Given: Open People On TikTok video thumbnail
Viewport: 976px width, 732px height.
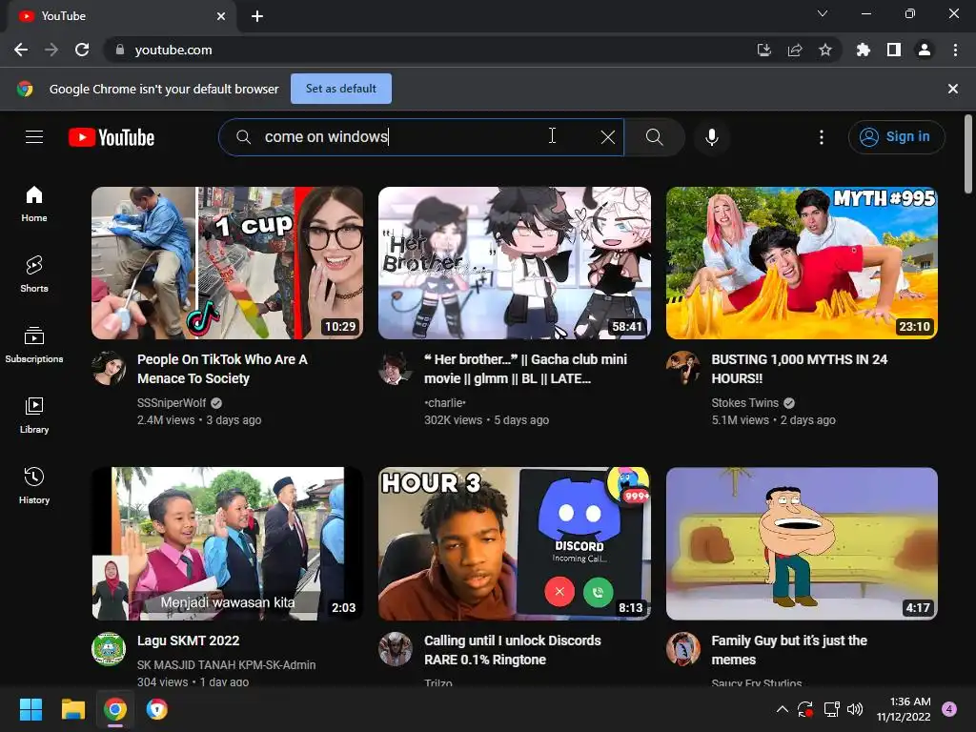Looking at the screenshot, I should [227, 263].
